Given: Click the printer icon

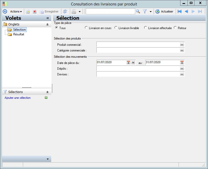Looking at the screenshot, I should (x=74, y=11).
